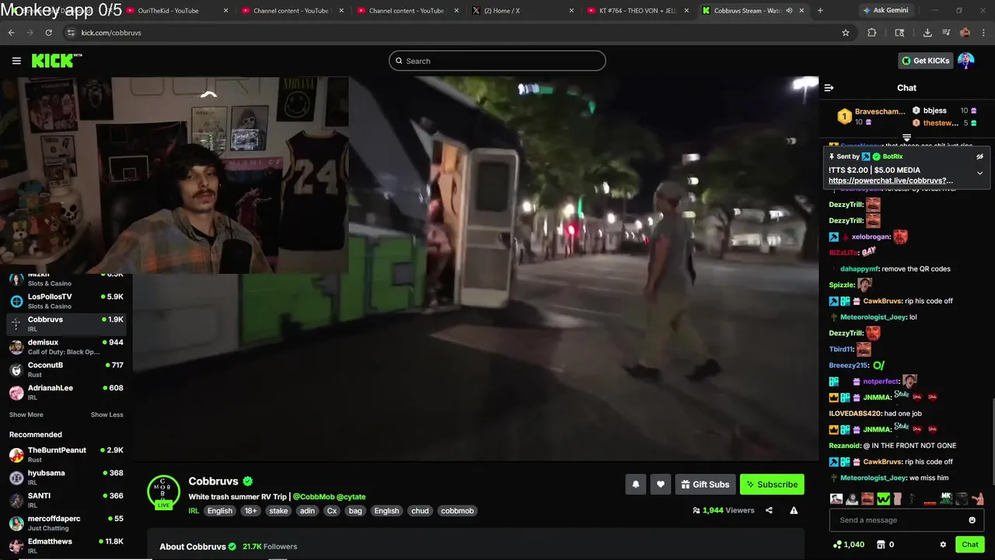Hide the pinned BotRix message
This screenshot has width=995, height=560.
(x=979, y=156)
